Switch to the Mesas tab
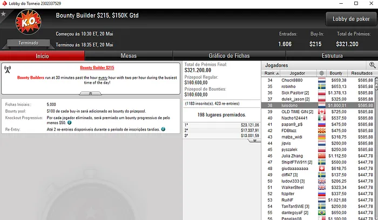The image size is (378, 220). (129, 56)
